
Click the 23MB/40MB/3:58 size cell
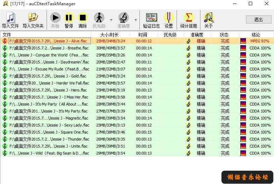[x=111, y=97]
